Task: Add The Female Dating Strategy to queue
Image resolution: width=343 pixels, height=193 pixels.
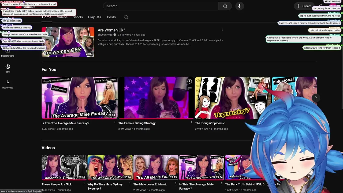Action: click(189, 88)
